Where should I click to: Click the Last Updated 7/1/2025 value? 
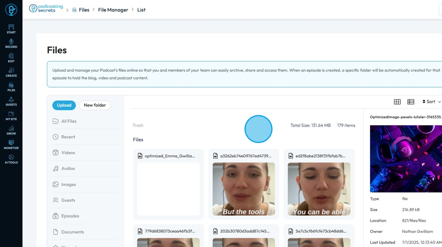(x=422, y=243)
